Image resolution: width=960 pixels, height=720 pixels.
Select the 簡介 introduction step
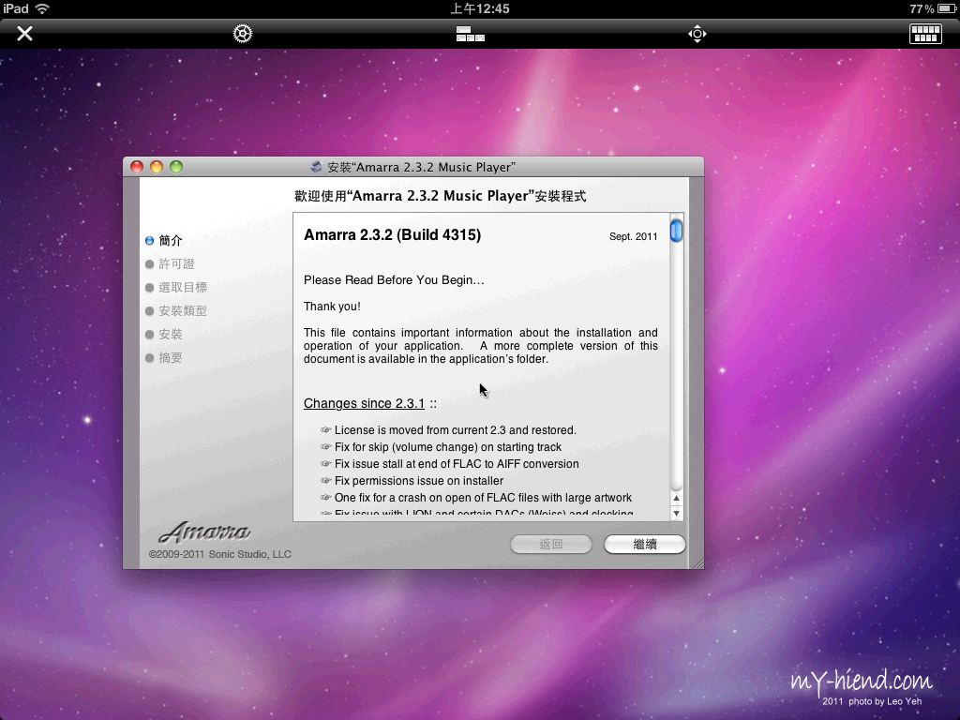click(x=164, y=241)
